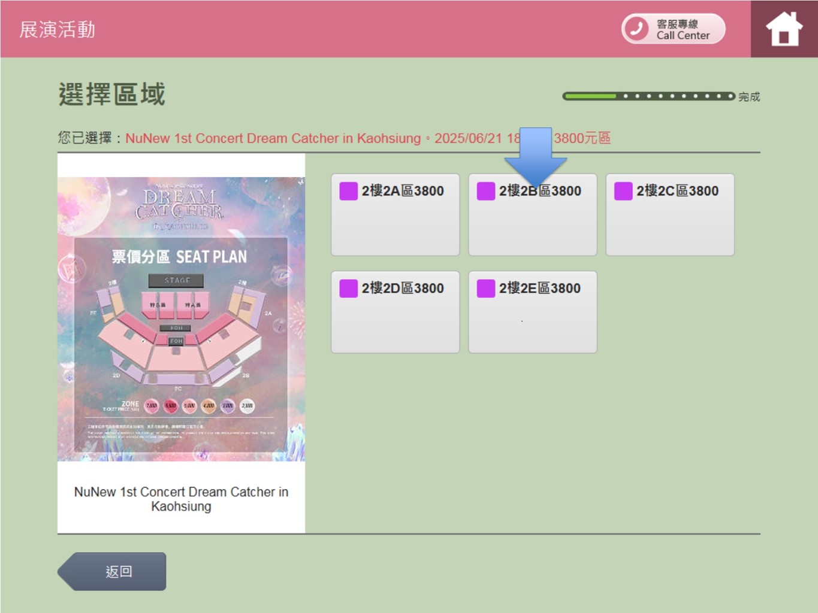Click the blue down arrow indicator

535,154
